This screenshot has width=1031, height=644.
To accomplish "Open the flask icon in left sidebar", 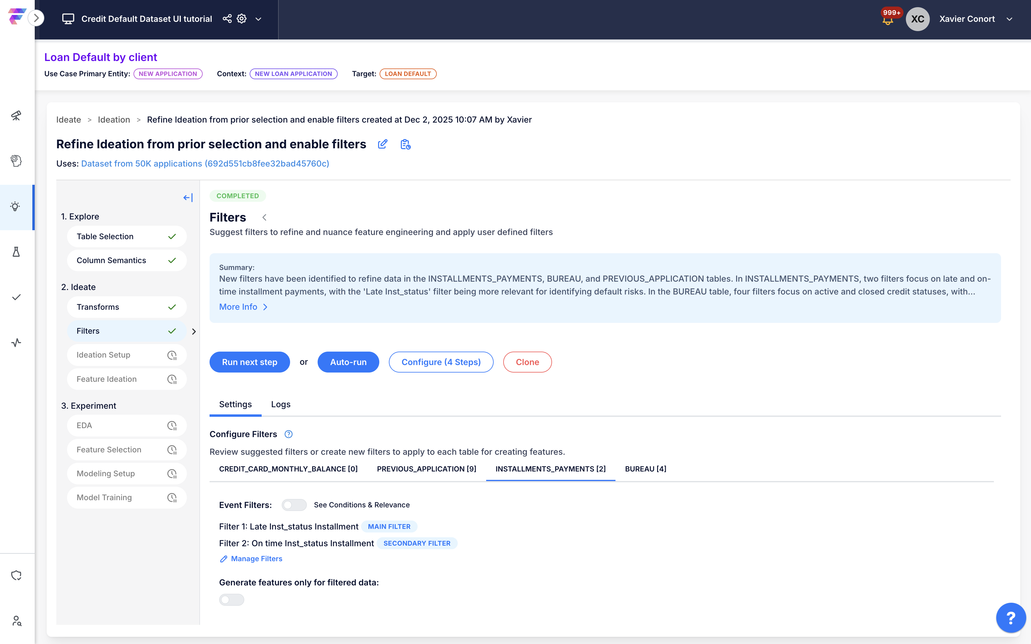I will tap(16, 252).
